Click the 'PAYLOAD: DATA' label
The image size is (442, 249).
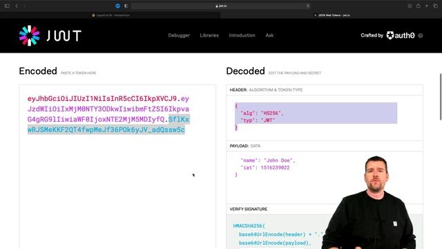click(x=245, y=146)
